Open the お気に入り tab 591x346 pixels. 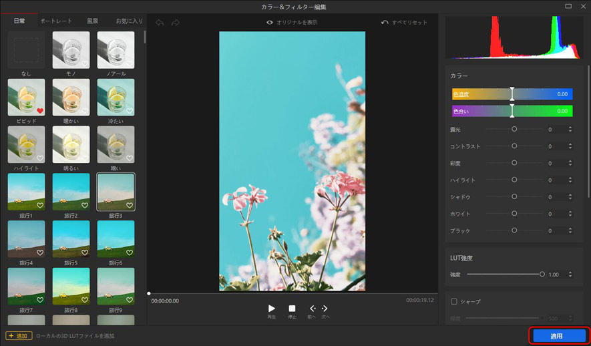click(129, 21)
